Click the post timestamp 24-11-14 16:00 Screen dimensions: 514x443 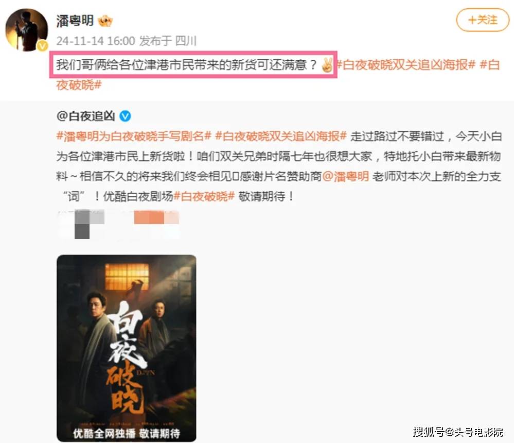96,41
